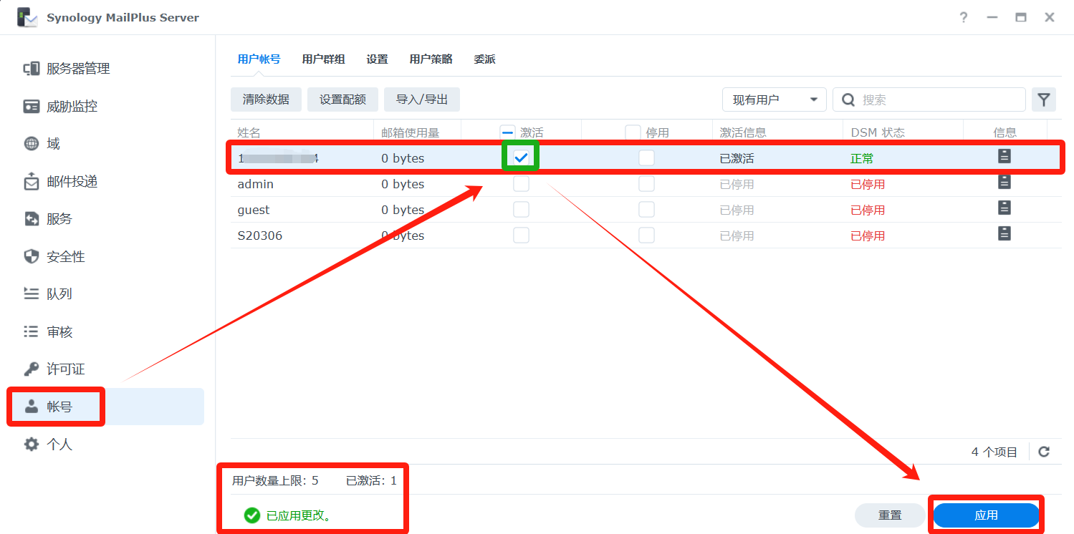Viewport: 1074px width, 534px height.
Task: Enable 激活 checkbox for admin
Action: (x=521, y=184)
